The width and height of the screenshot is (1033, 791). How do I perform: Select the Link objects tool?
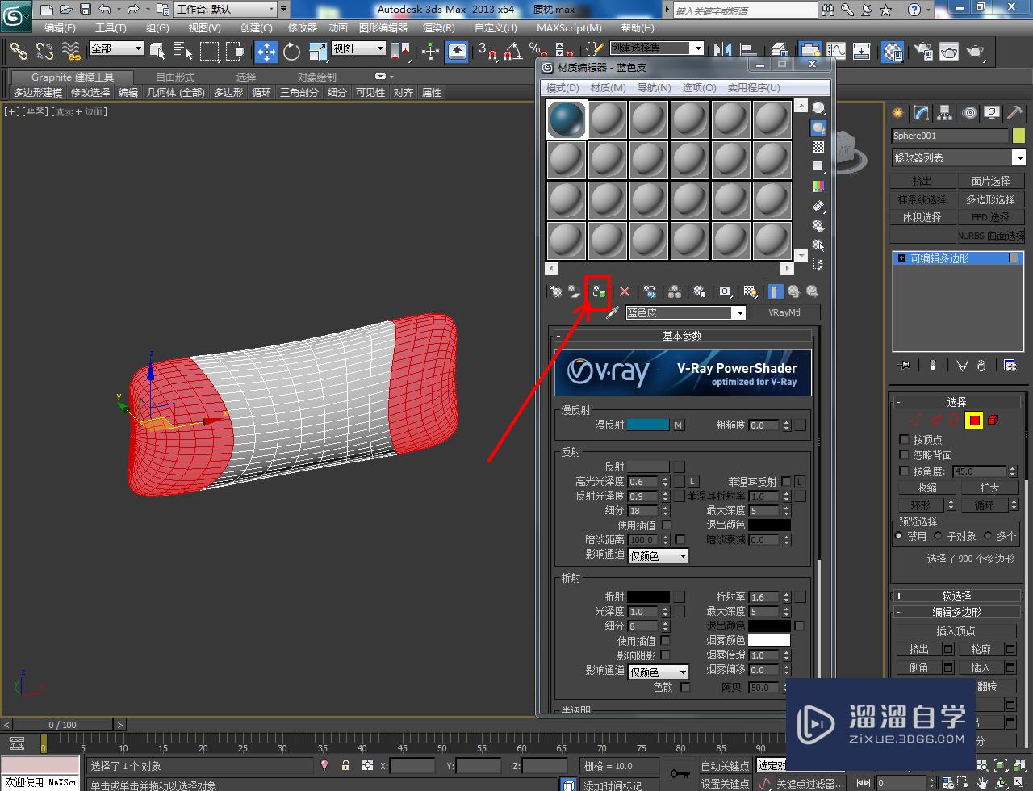pyautogui.click(x=19, y=52)
